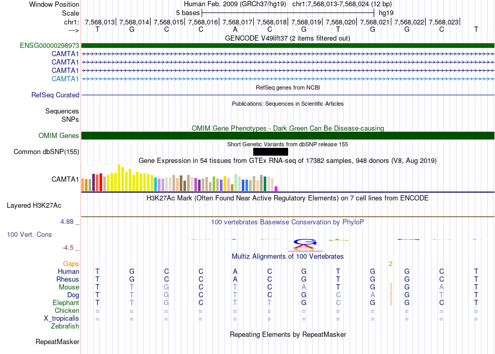
Task: Select the Rhesus alignment row label
Action: (68, 280)
